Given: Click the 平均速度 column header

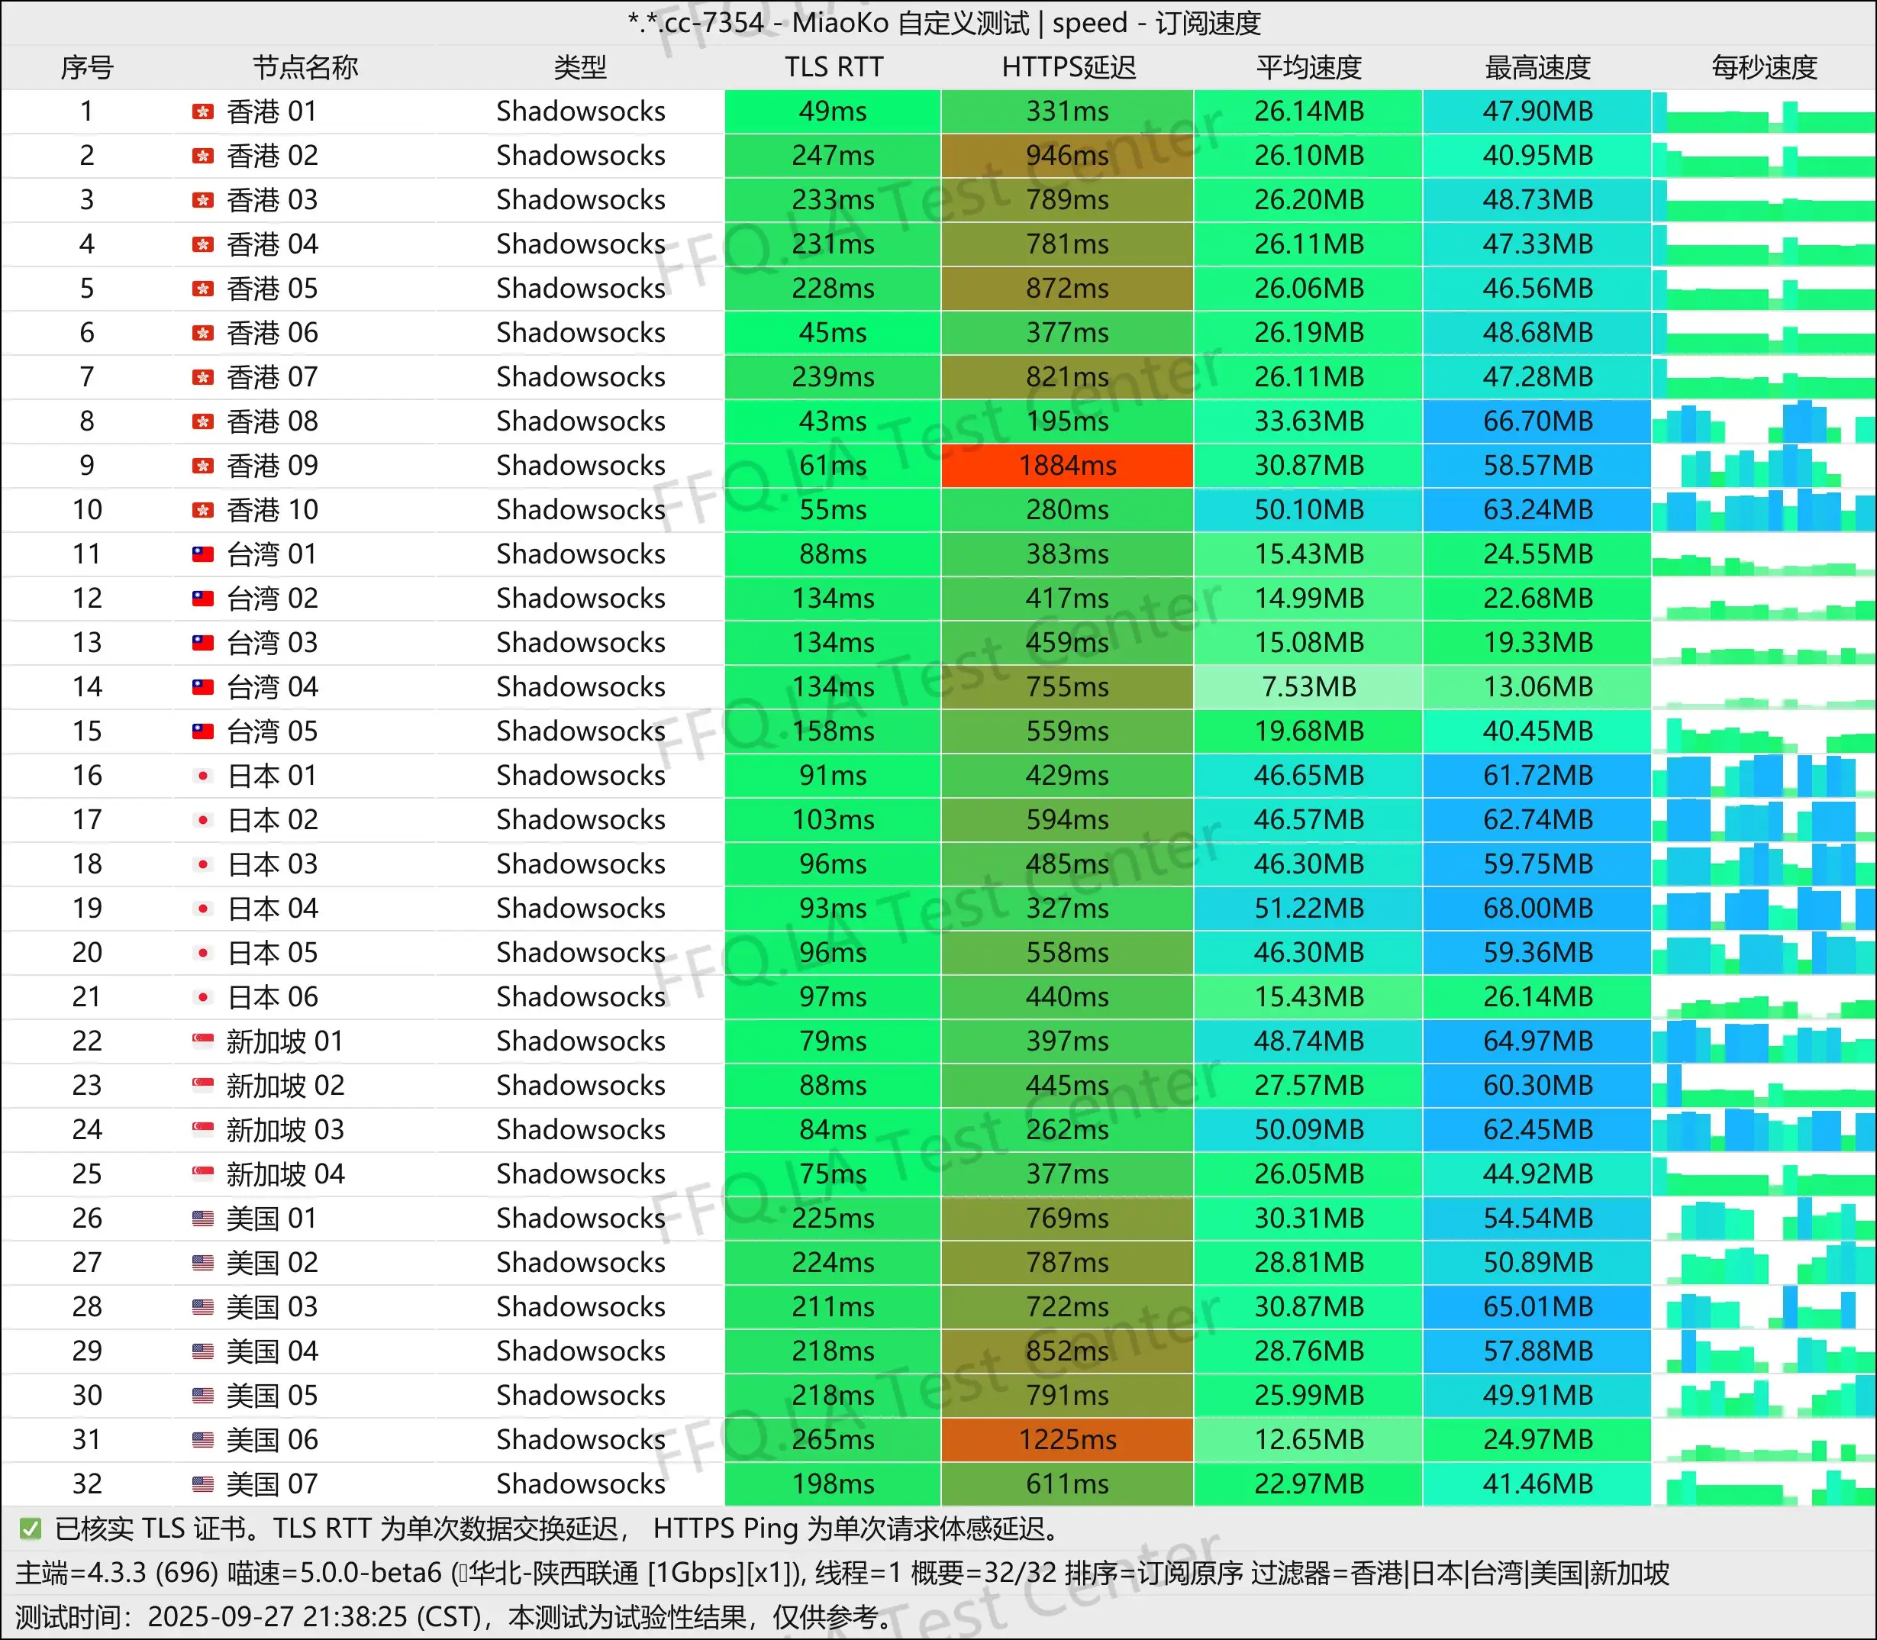Looking at the screenshot, I should (x=1308, y=67).
